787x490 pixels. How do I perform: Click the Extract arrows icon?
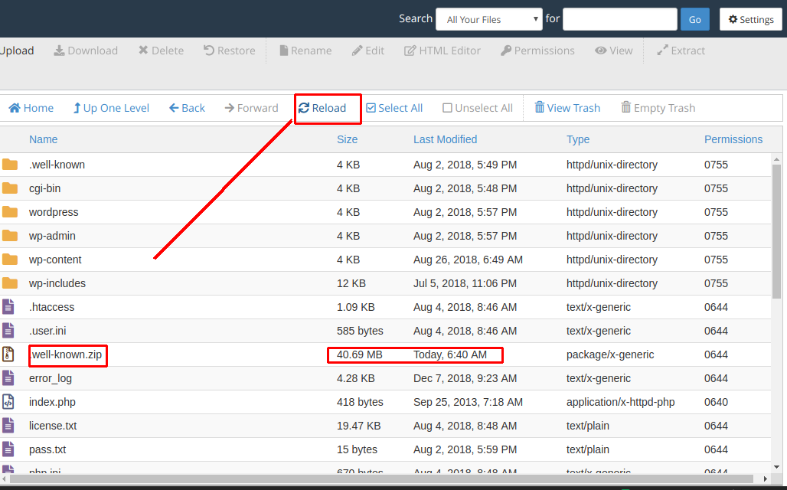(x=662, y=51)
